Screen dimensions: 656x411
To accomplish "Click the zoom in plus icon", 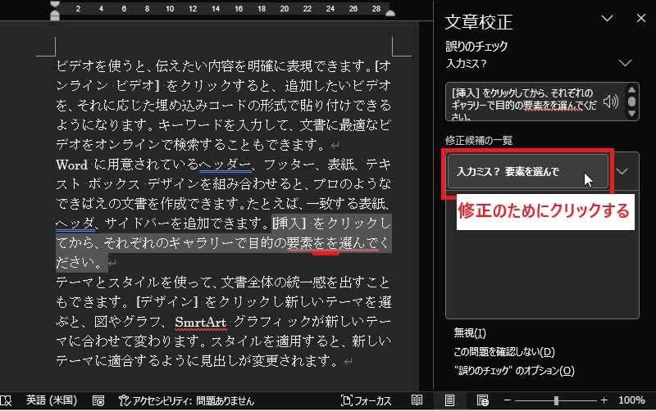I will point(606,400).
